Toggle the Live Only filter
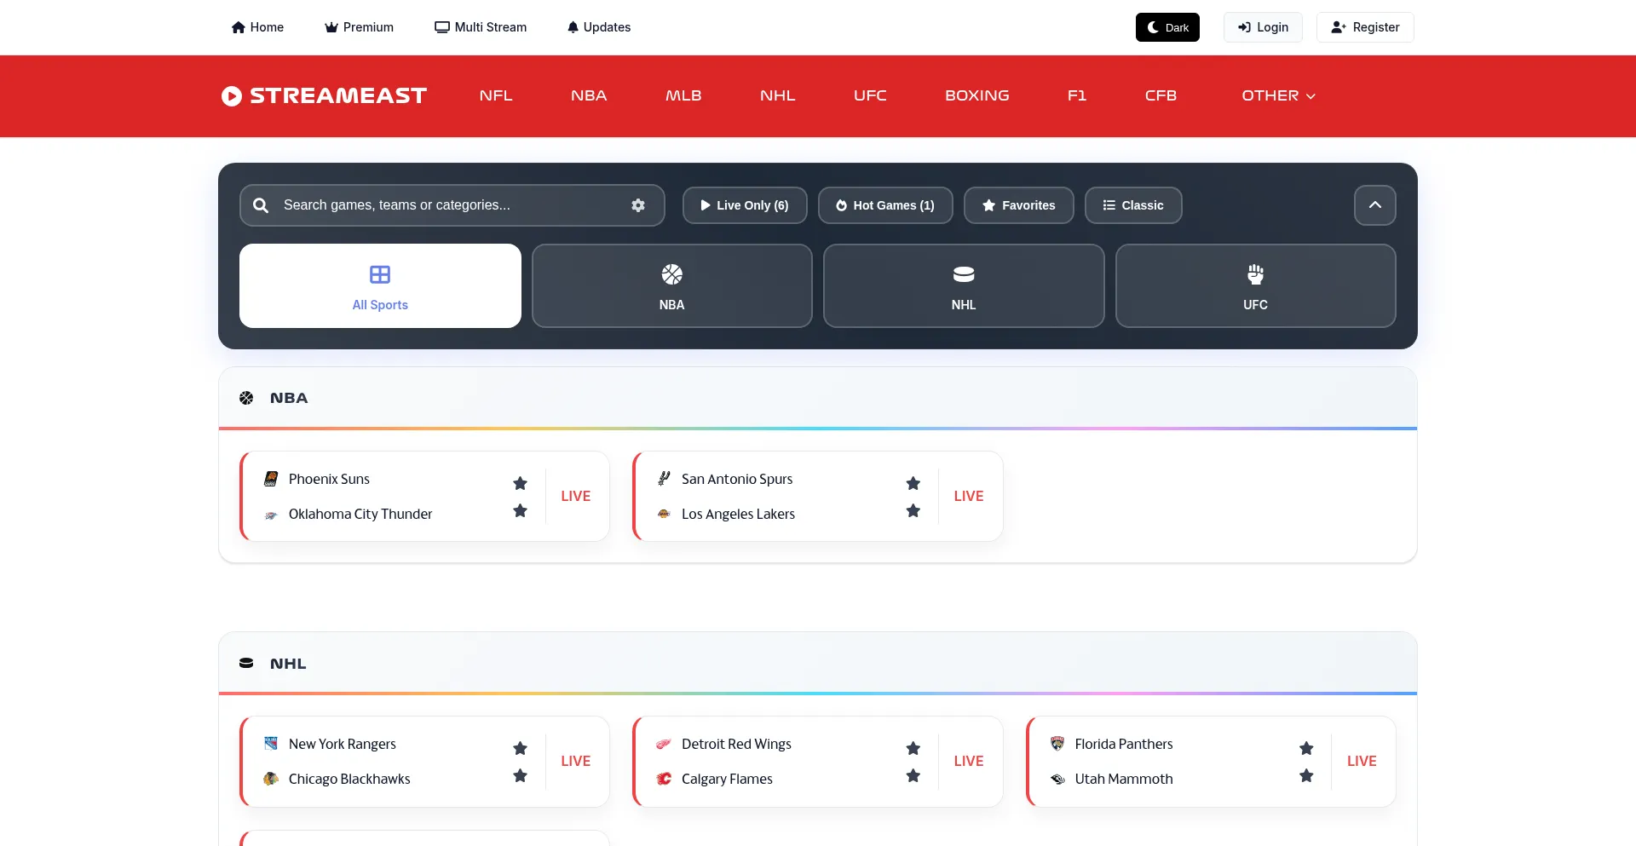This screenshot has height=846, width=1636. click(x=745, y=205)
